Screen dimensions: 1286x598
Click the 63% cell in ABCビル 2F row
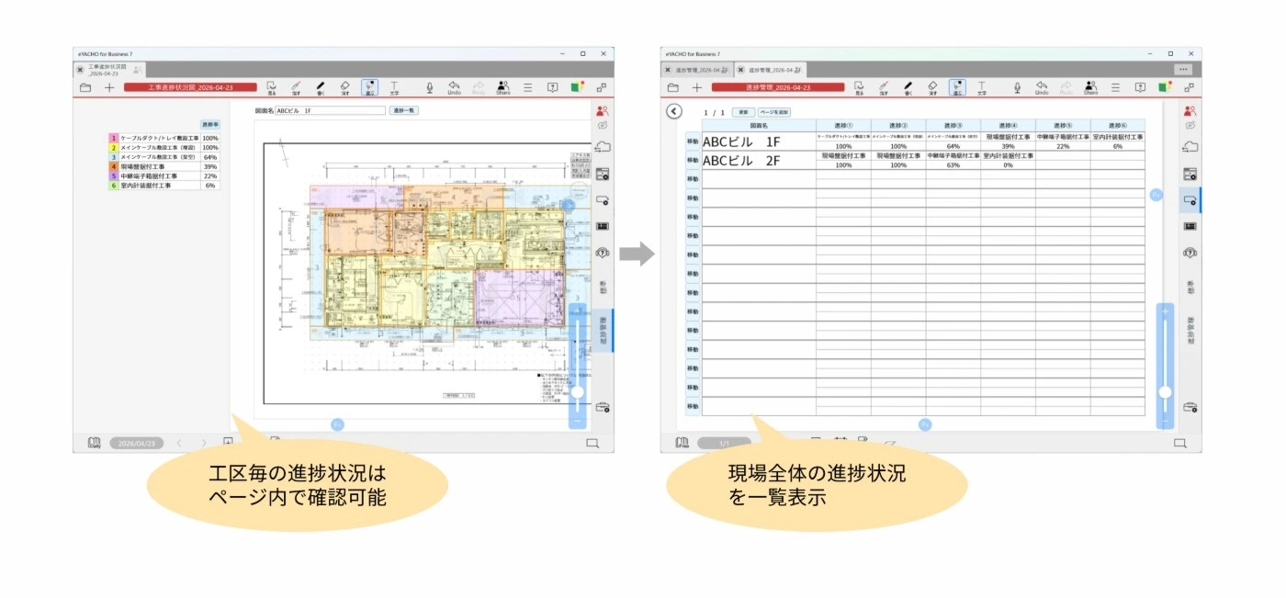point(953,165)
